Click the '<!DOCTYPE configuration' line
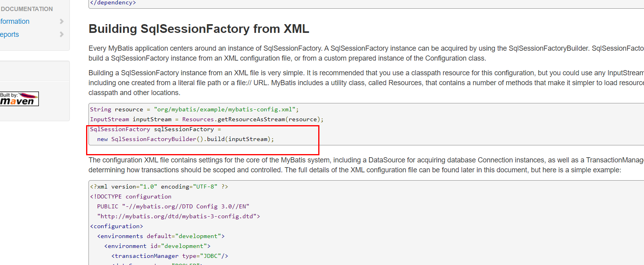 pos(131,196)
